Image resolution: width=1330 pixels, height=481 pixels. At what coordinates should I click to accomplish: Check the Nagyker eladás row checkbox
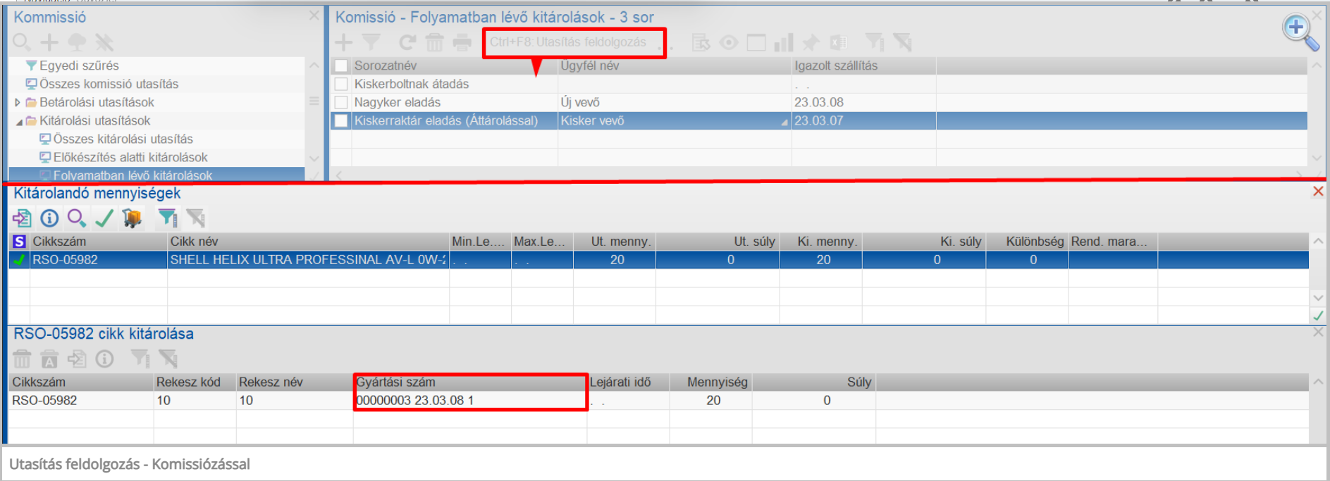pos(341,102)
